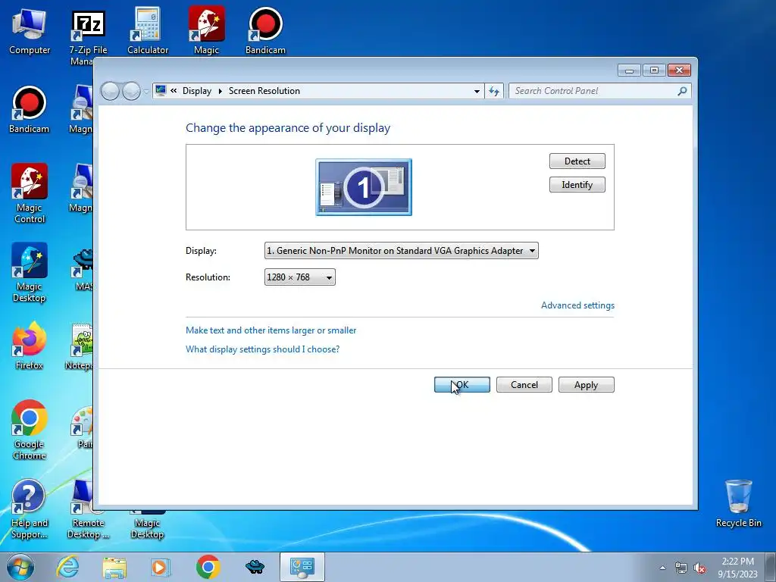This screenshot has width=776, height=582.
Task: Open the recent pages dropdown arrow
Action: click(x=146, y=91)
